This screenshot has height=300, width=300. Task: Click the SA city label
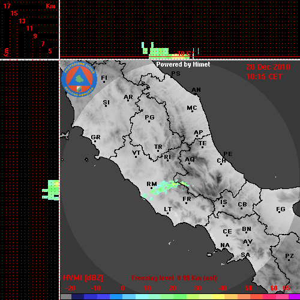245,255
